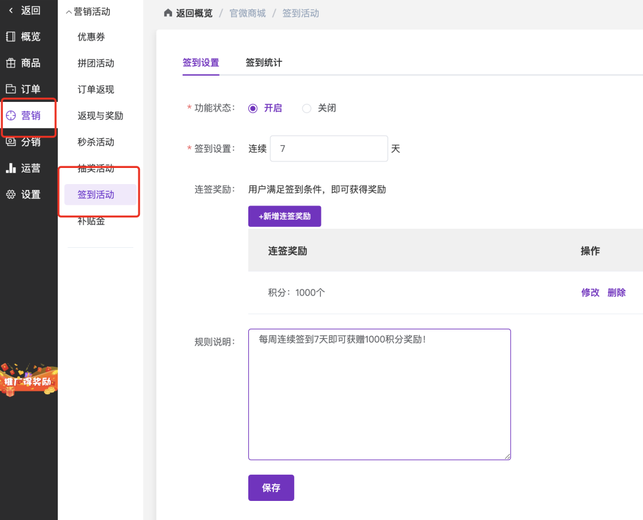Open the 签到设置 tab
The image size is (643, 520).
201,63
